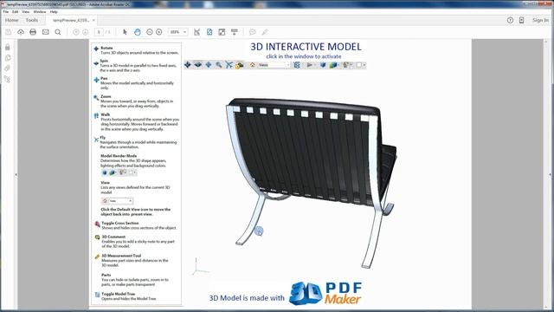Choose the Selection arrow tool
This screenshot has width=554, height=312.
click(125, 32)
